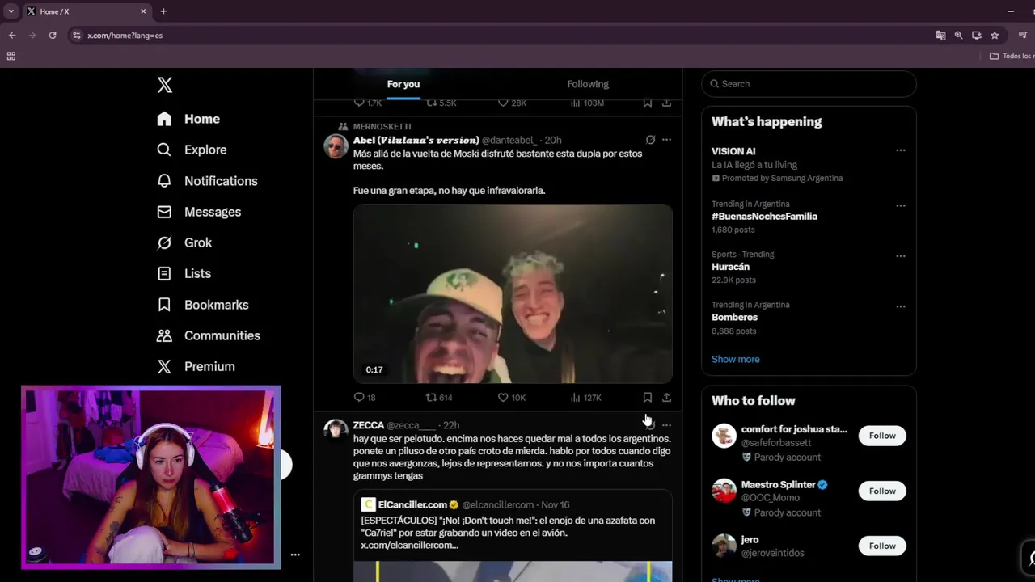Open more options on Abel's post
Screen dimensions: 1035x582
point(666,140)
